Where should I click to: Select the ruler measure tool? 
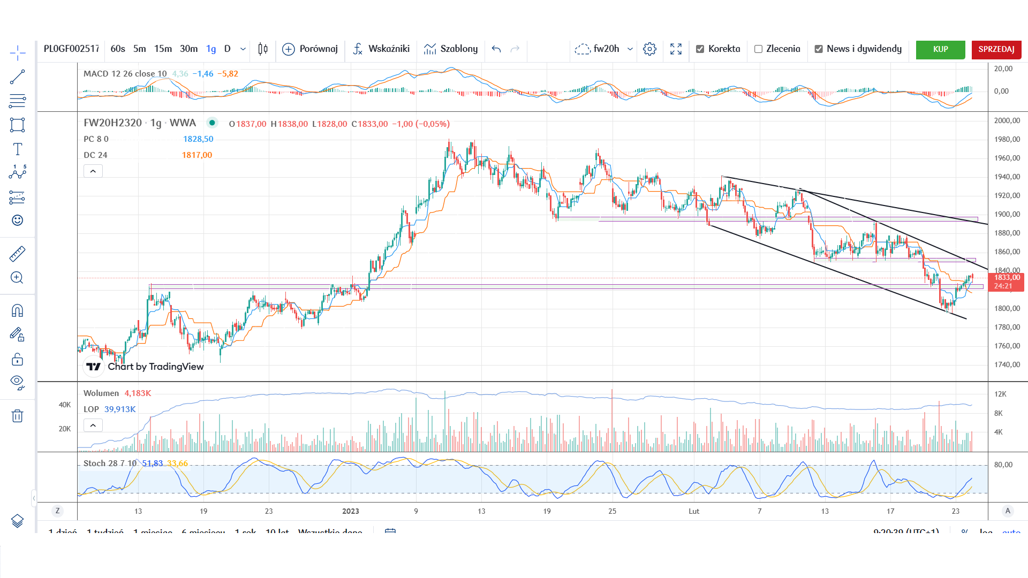[17, 254]
